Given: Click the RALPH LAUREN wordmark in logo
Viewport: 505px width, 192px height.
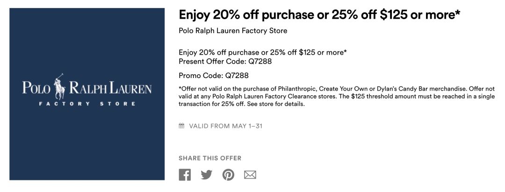Looking at the screenshot, I should (x=110, y=87).
